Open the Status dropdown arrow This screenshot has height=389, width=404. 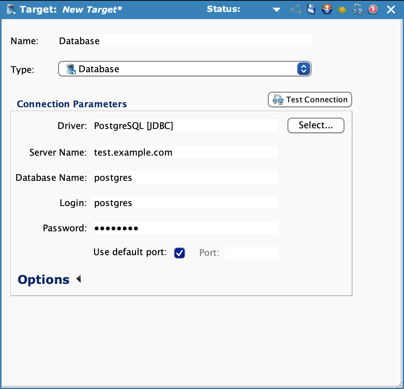(x=277, y=10)
